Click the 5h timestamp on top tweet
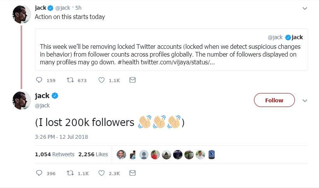This screenshot has width=319, height=188. tap(79, 8)
